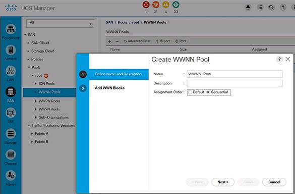The image size is (295, 194).
Task: Click Export in the WWNN Pools toolbar
Action: pos(163,41)
